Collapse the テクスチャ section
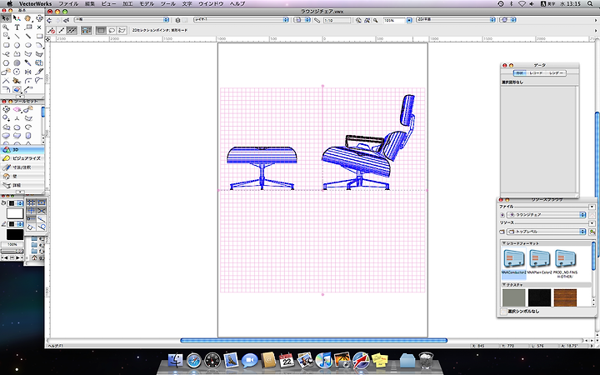Image resolution: width=600 pixels, height=375 pixels. coord(504,285)
